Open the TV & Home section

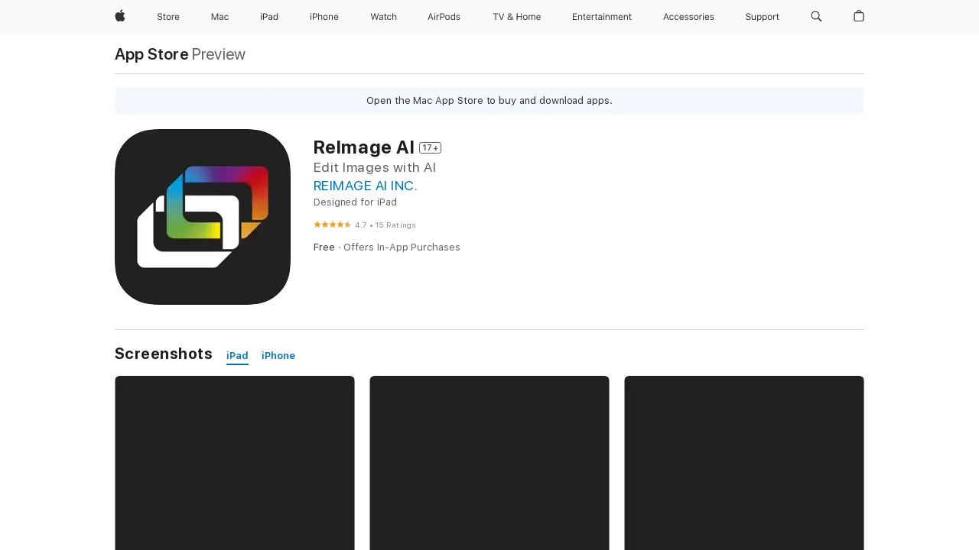[x=516, y=17]
